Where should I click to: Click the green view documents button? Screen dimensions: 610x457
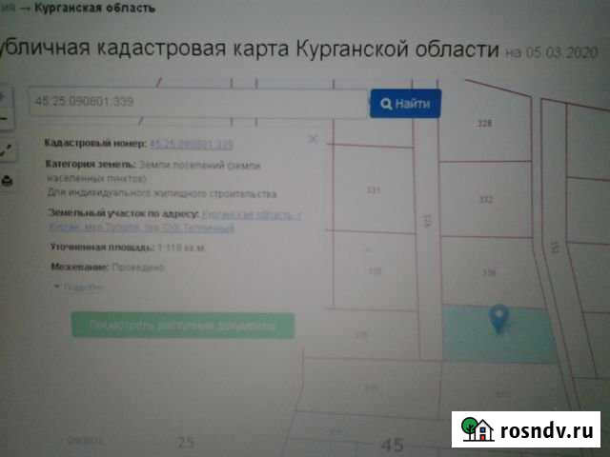(x=183, y=326)
